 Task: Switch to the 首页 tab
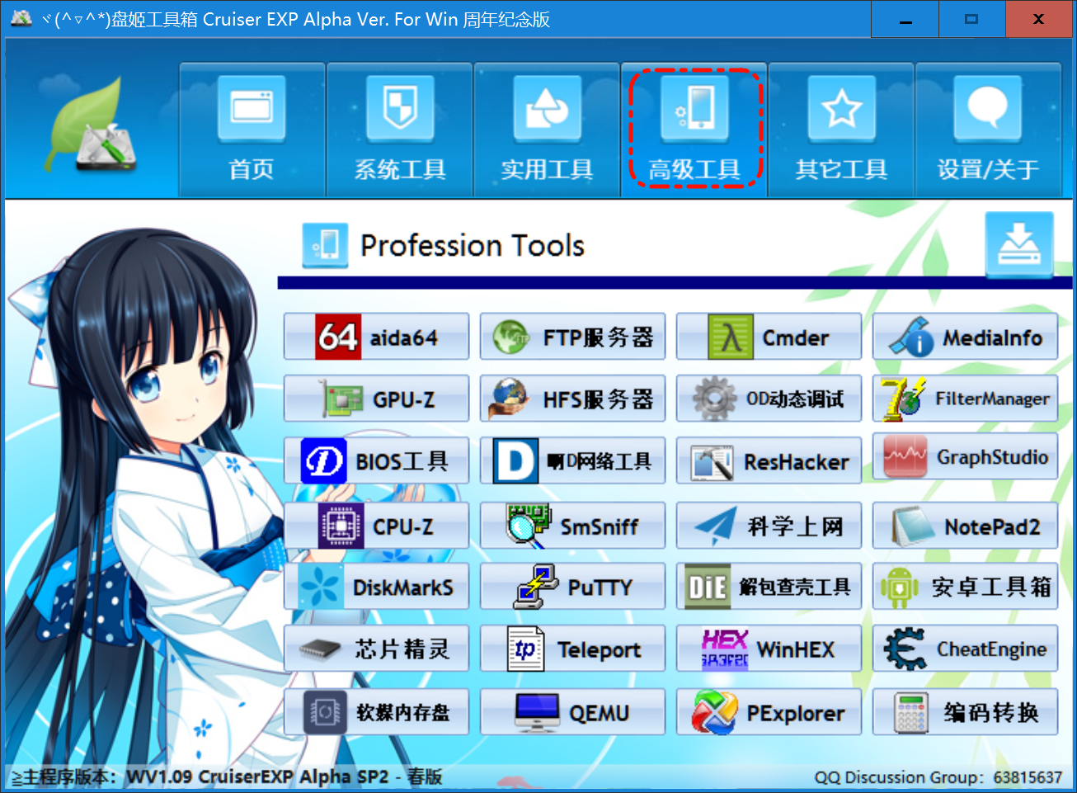252,130
